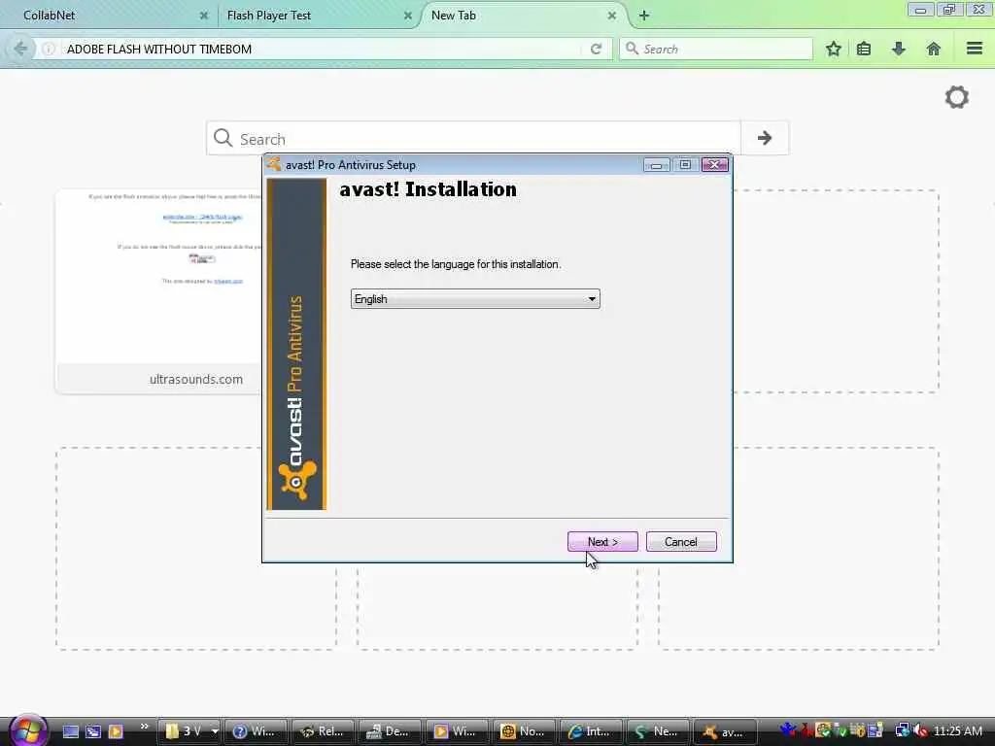Screen dimensions: 995x746
Task: Switch to Internet Explorer 'Int...' taskbar button
Action: pyautogui.click(x=591, y=731)
